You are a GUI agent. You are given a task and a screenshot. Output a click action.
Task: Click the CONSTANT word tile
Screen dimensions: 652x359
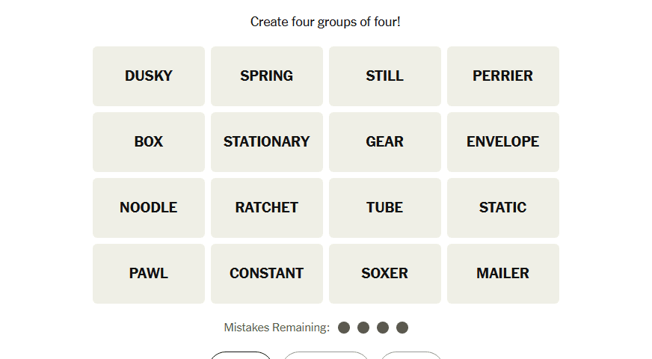point(267,274)
